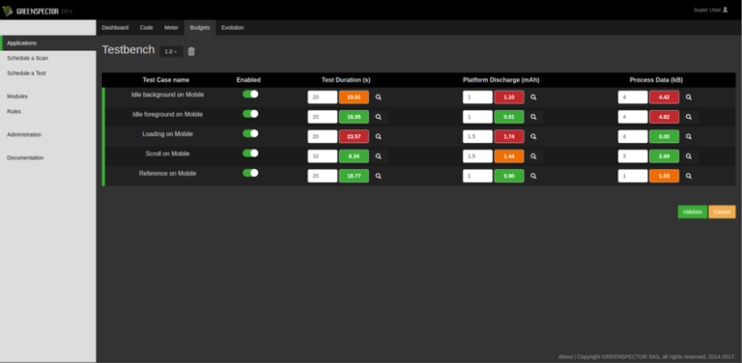Click the red 23.57 duration result badge

tap(354, 136)
